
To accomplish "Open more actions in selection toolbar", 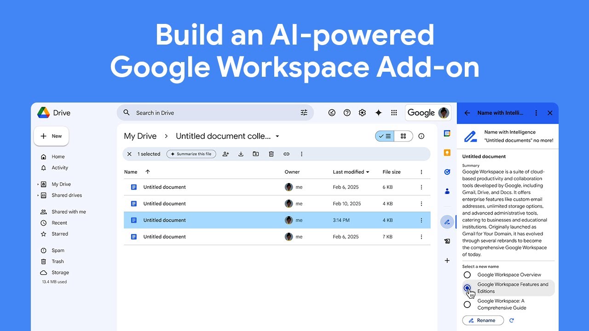I will [301, 154].
